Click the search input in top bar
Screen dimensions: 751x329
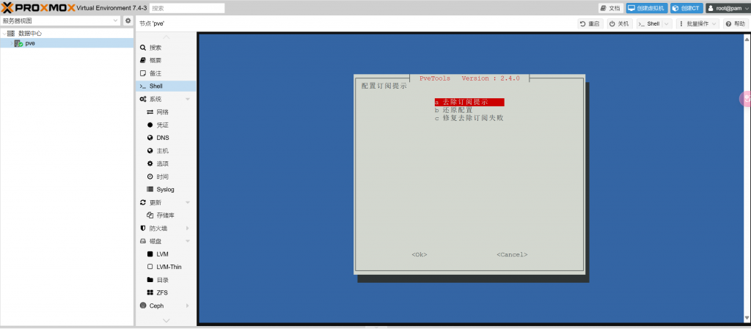pyautogui.click(x=187, y=8)
